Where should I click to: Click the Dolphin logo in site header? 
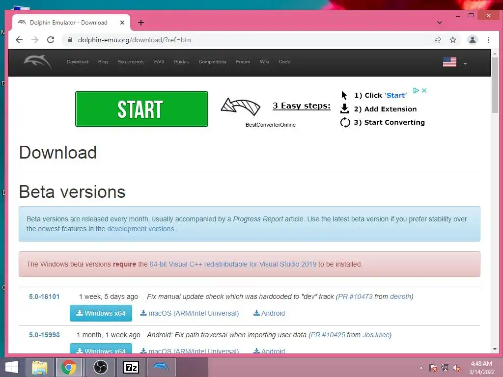(x=37, y=62)
